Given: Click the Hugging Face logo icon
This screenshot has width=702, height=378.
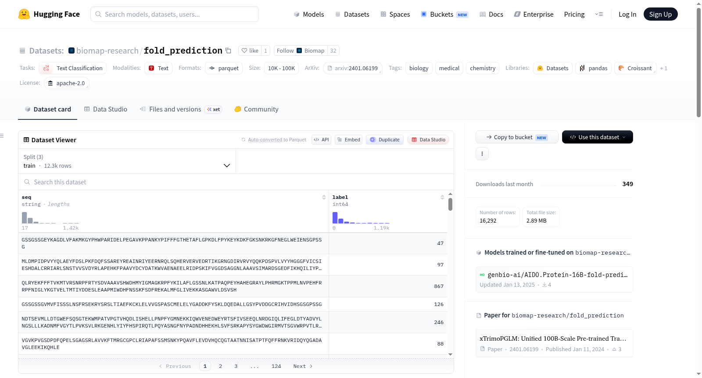Looking at the screenshot, I should [24, 14].
